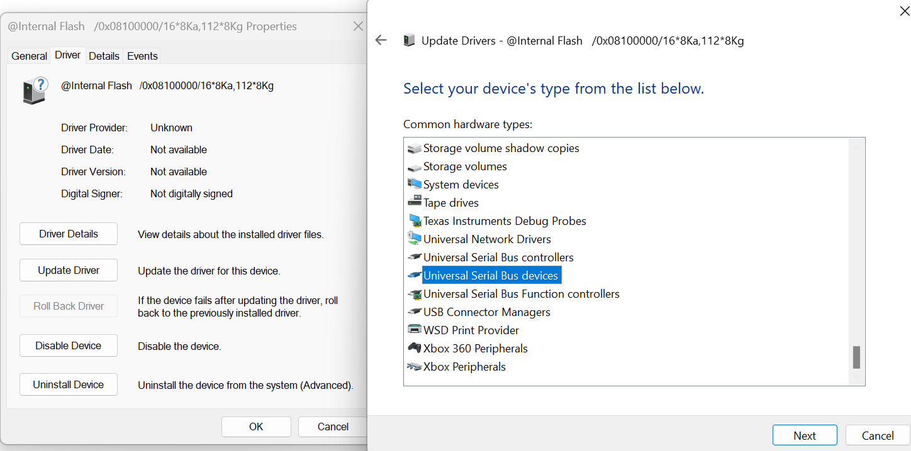This screenshot has height=451, width=911.
Task: Select USB Connector Managers hardware type
Action: click(486, 312)
